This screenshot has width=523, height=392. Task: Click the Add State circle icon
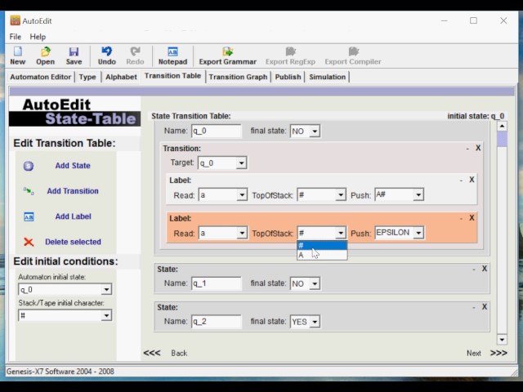point(29,166)
